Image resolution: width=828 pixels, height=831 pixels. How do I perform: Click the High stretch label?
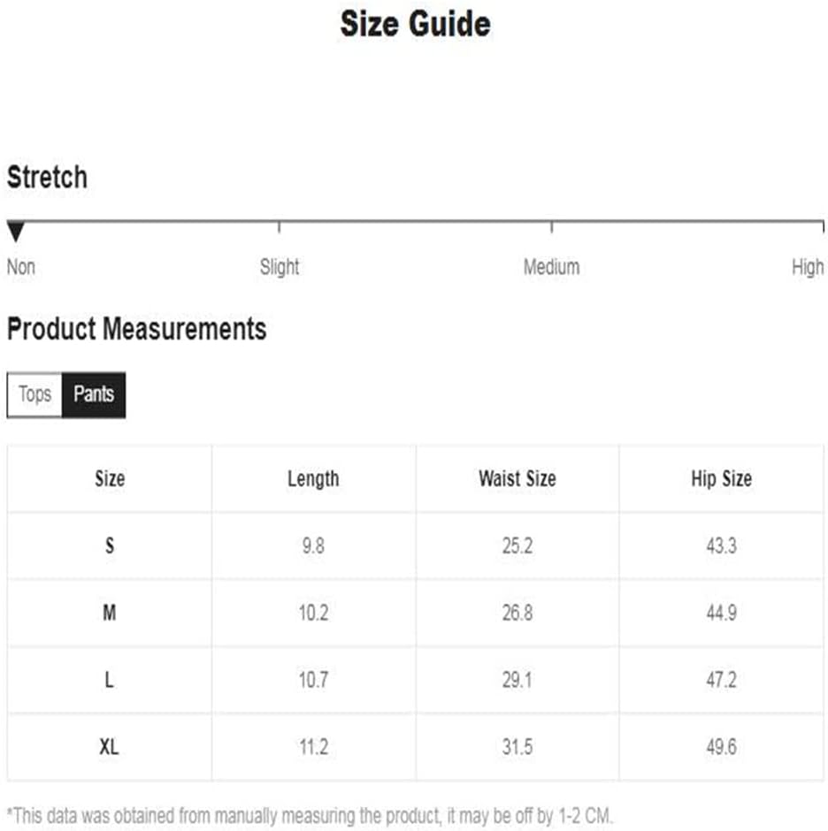pos(808,267)
